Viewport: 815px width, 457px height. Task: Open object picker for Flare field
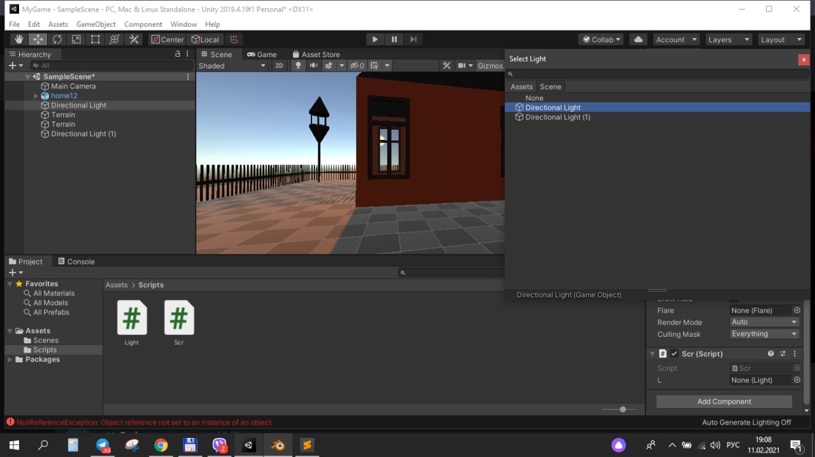[797, 310]
